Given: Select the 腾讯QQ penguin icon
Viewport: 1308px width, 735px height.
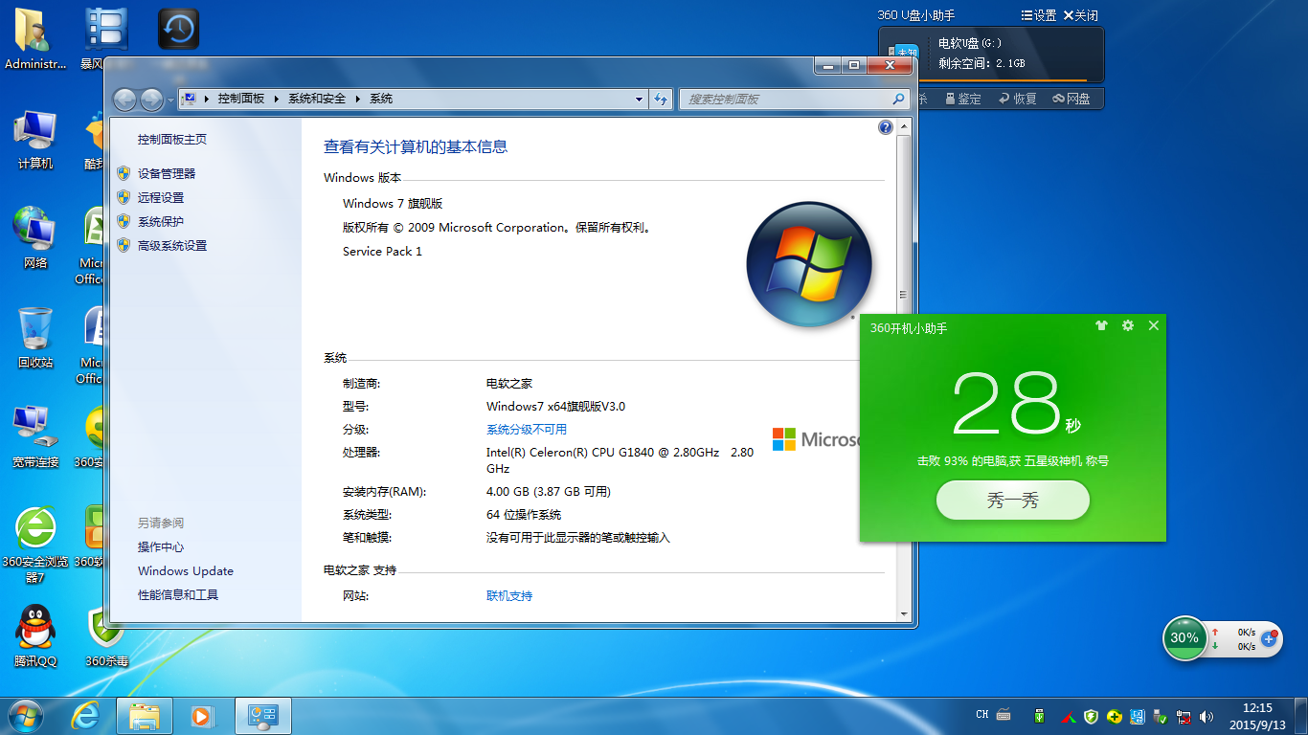Looking at the screenshot, I should (x=35, y=636).
